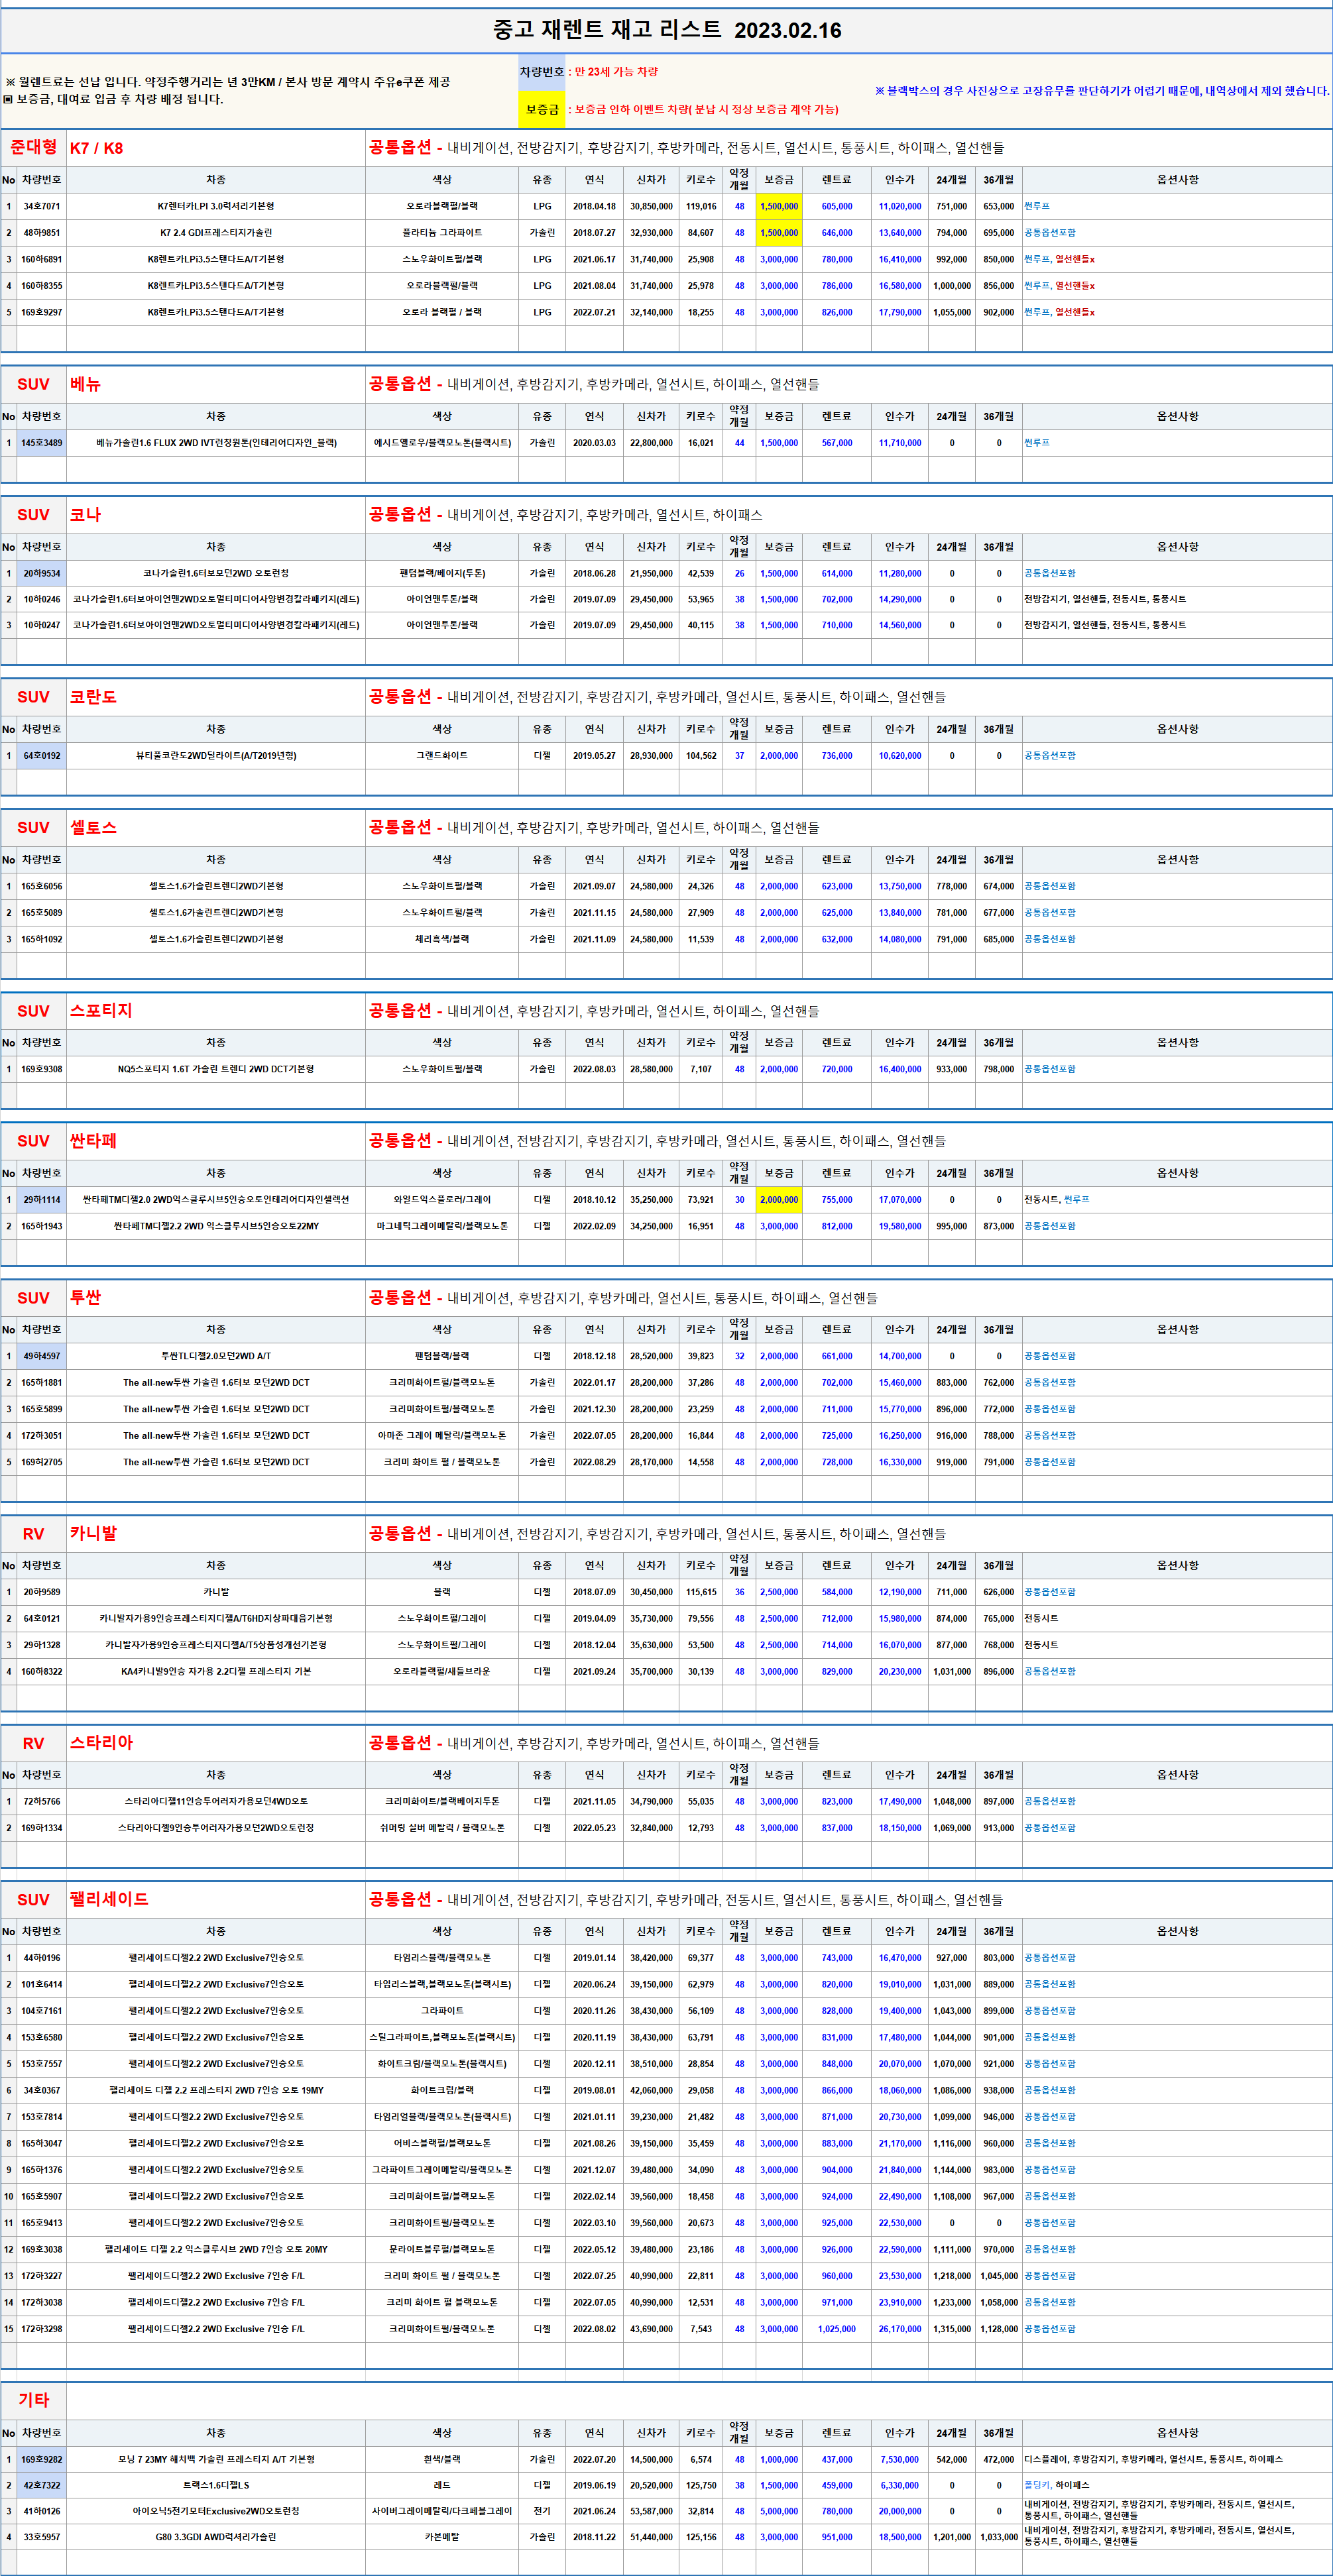Click the '투싼' section heading
Screen dimensions: 1333x2576
coord(85,1298)
